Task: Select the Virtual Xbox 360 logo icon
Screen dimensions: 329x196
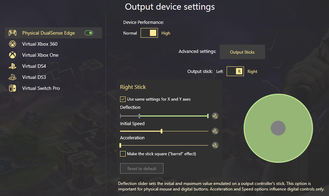Action: 12,44
